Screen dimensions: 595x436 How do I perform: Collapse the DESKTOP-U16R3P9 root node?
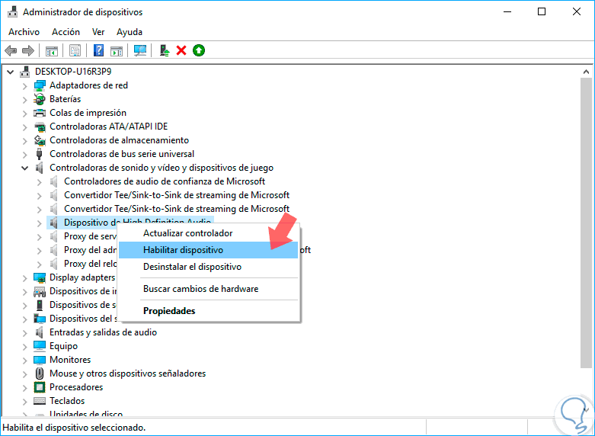point(10,72)
